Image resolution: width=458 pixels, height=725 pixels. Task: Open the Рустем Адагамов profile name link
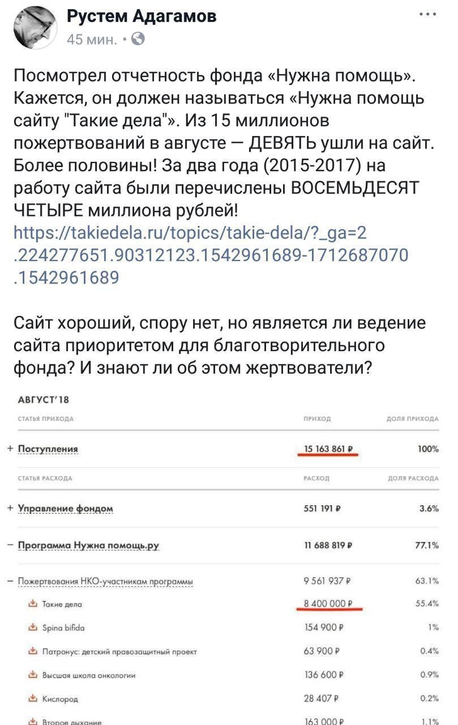point(142,16)
